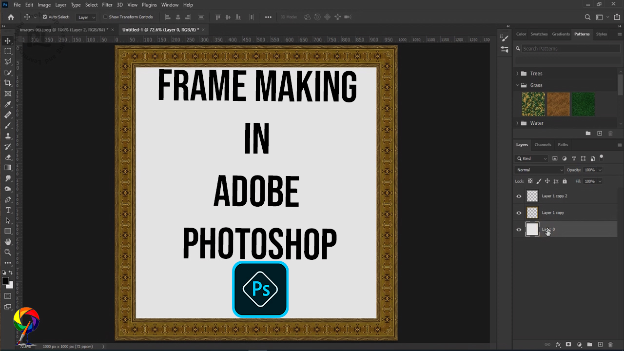The width and height of the screenshot is (624, 351).
Task: Toggle visibility of Layer 0
Action: 519,230
